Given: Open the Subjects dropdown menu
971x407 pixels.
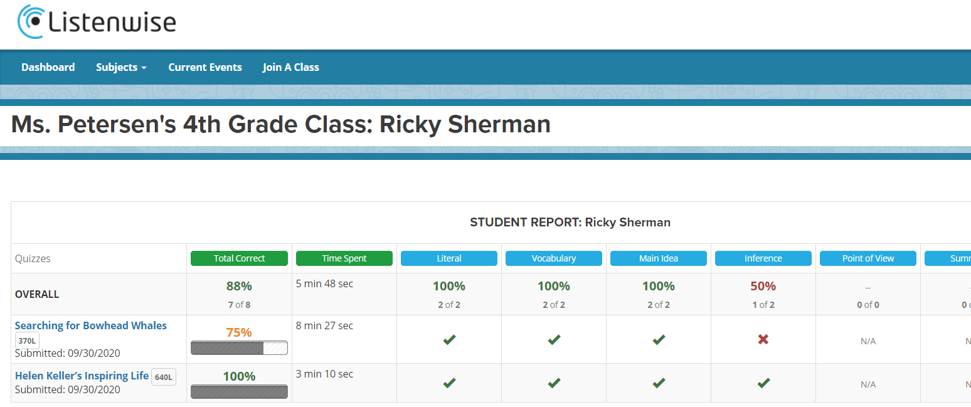Looking at the screenshot, I should [121, 66].
